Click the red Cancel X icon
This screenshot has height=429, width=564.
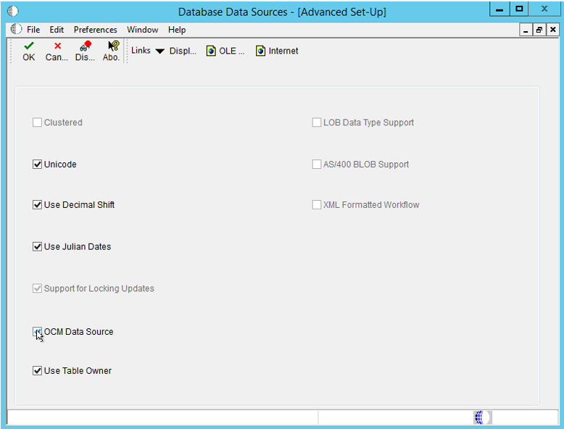pos(57,46)
